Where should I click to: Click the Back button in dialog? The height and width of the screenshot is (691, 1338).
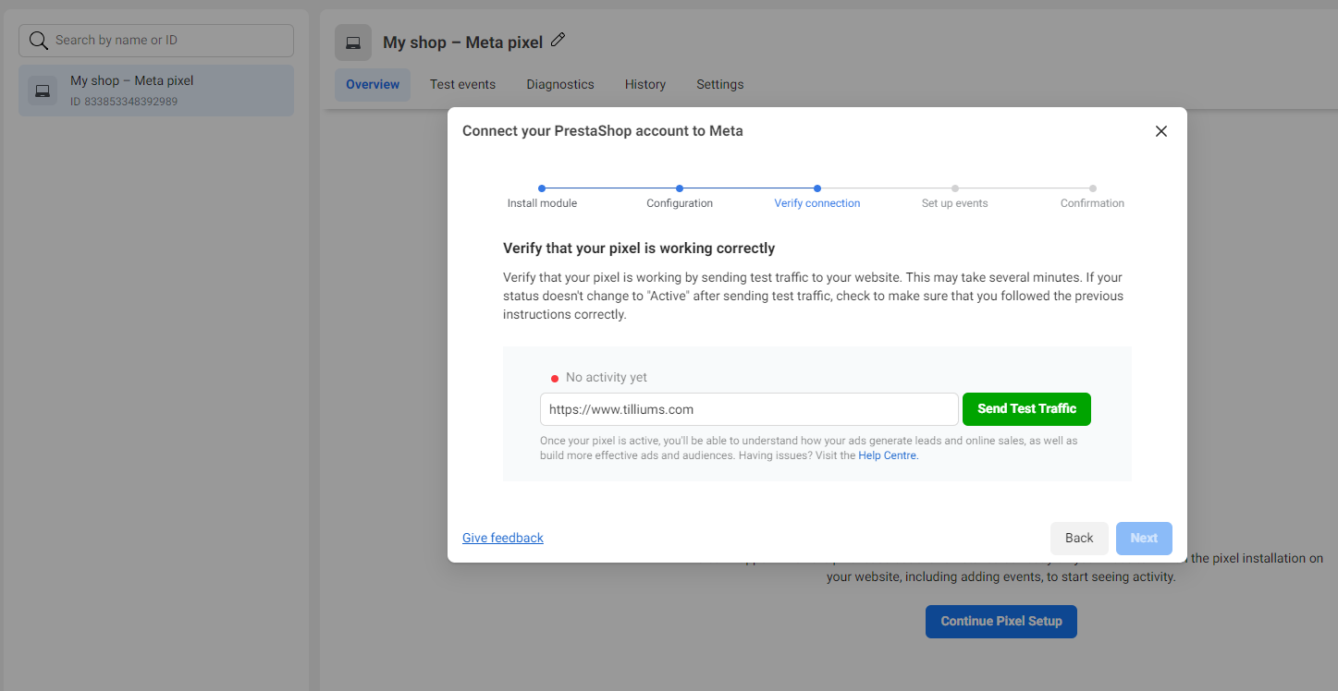[x=1079, y=539]
